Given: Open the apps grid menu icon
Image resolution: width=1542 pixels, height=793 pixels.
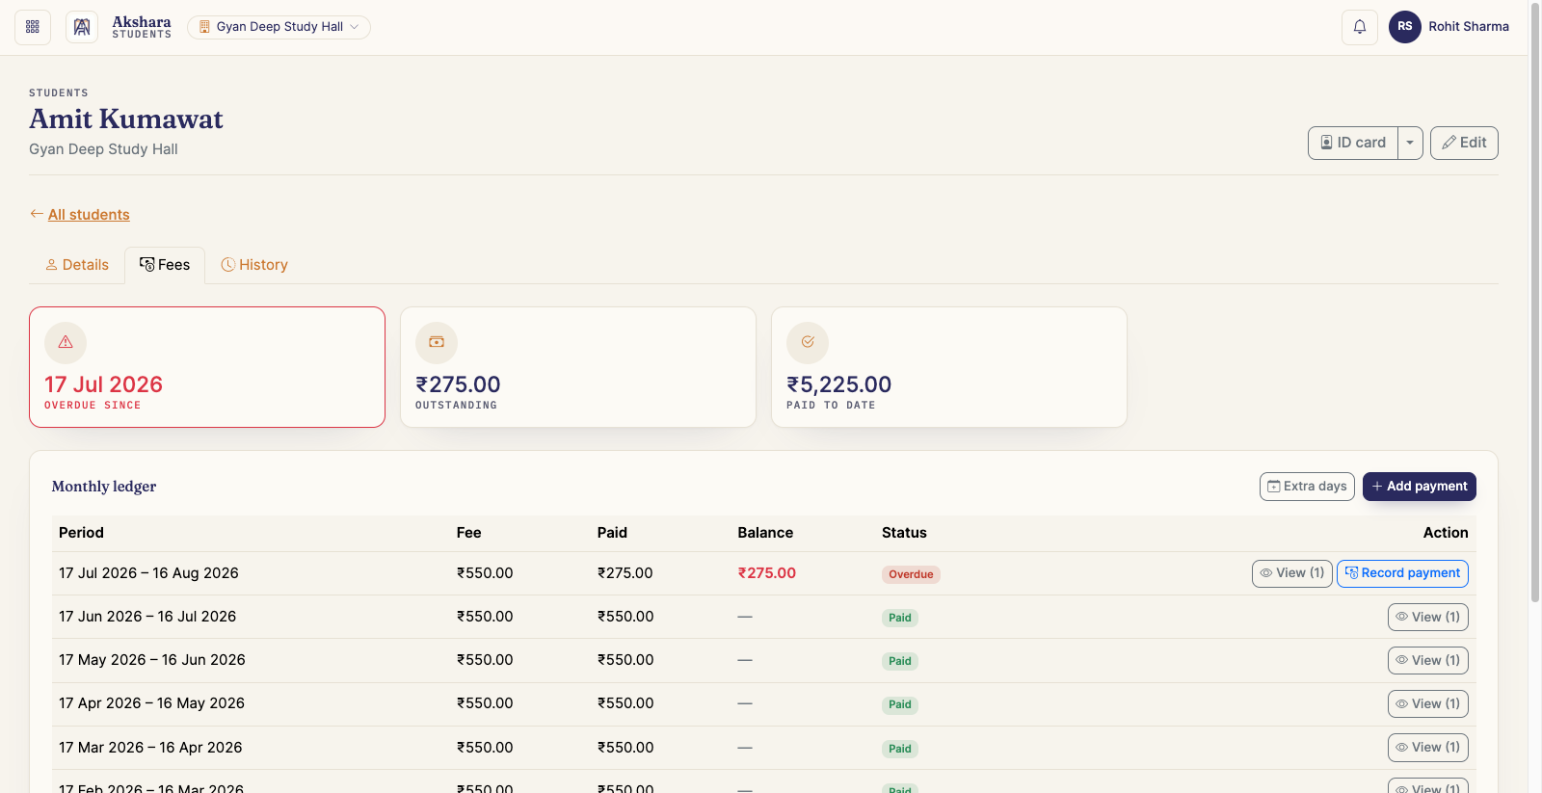Looking at the screenshot, I should click(x=33, y=27).
